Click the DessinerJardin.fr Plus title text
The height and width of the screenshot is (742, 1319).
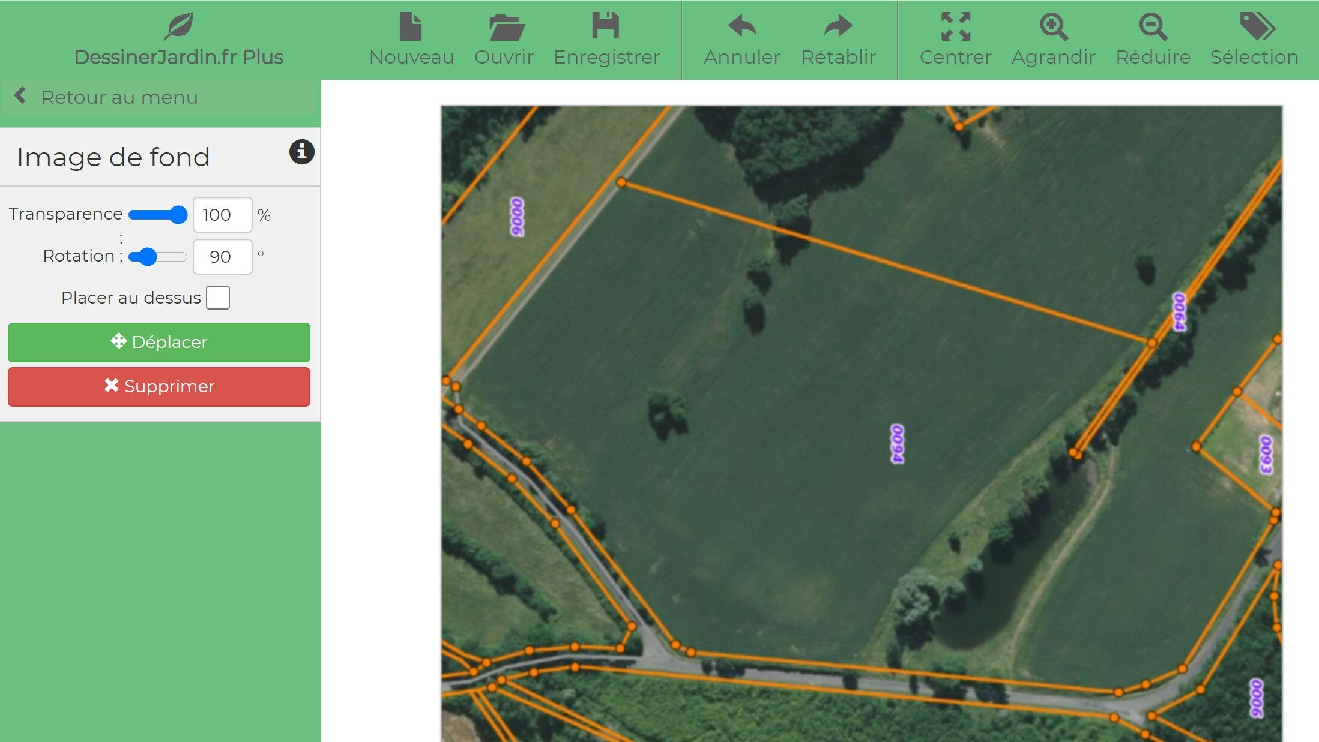[178, 57]
